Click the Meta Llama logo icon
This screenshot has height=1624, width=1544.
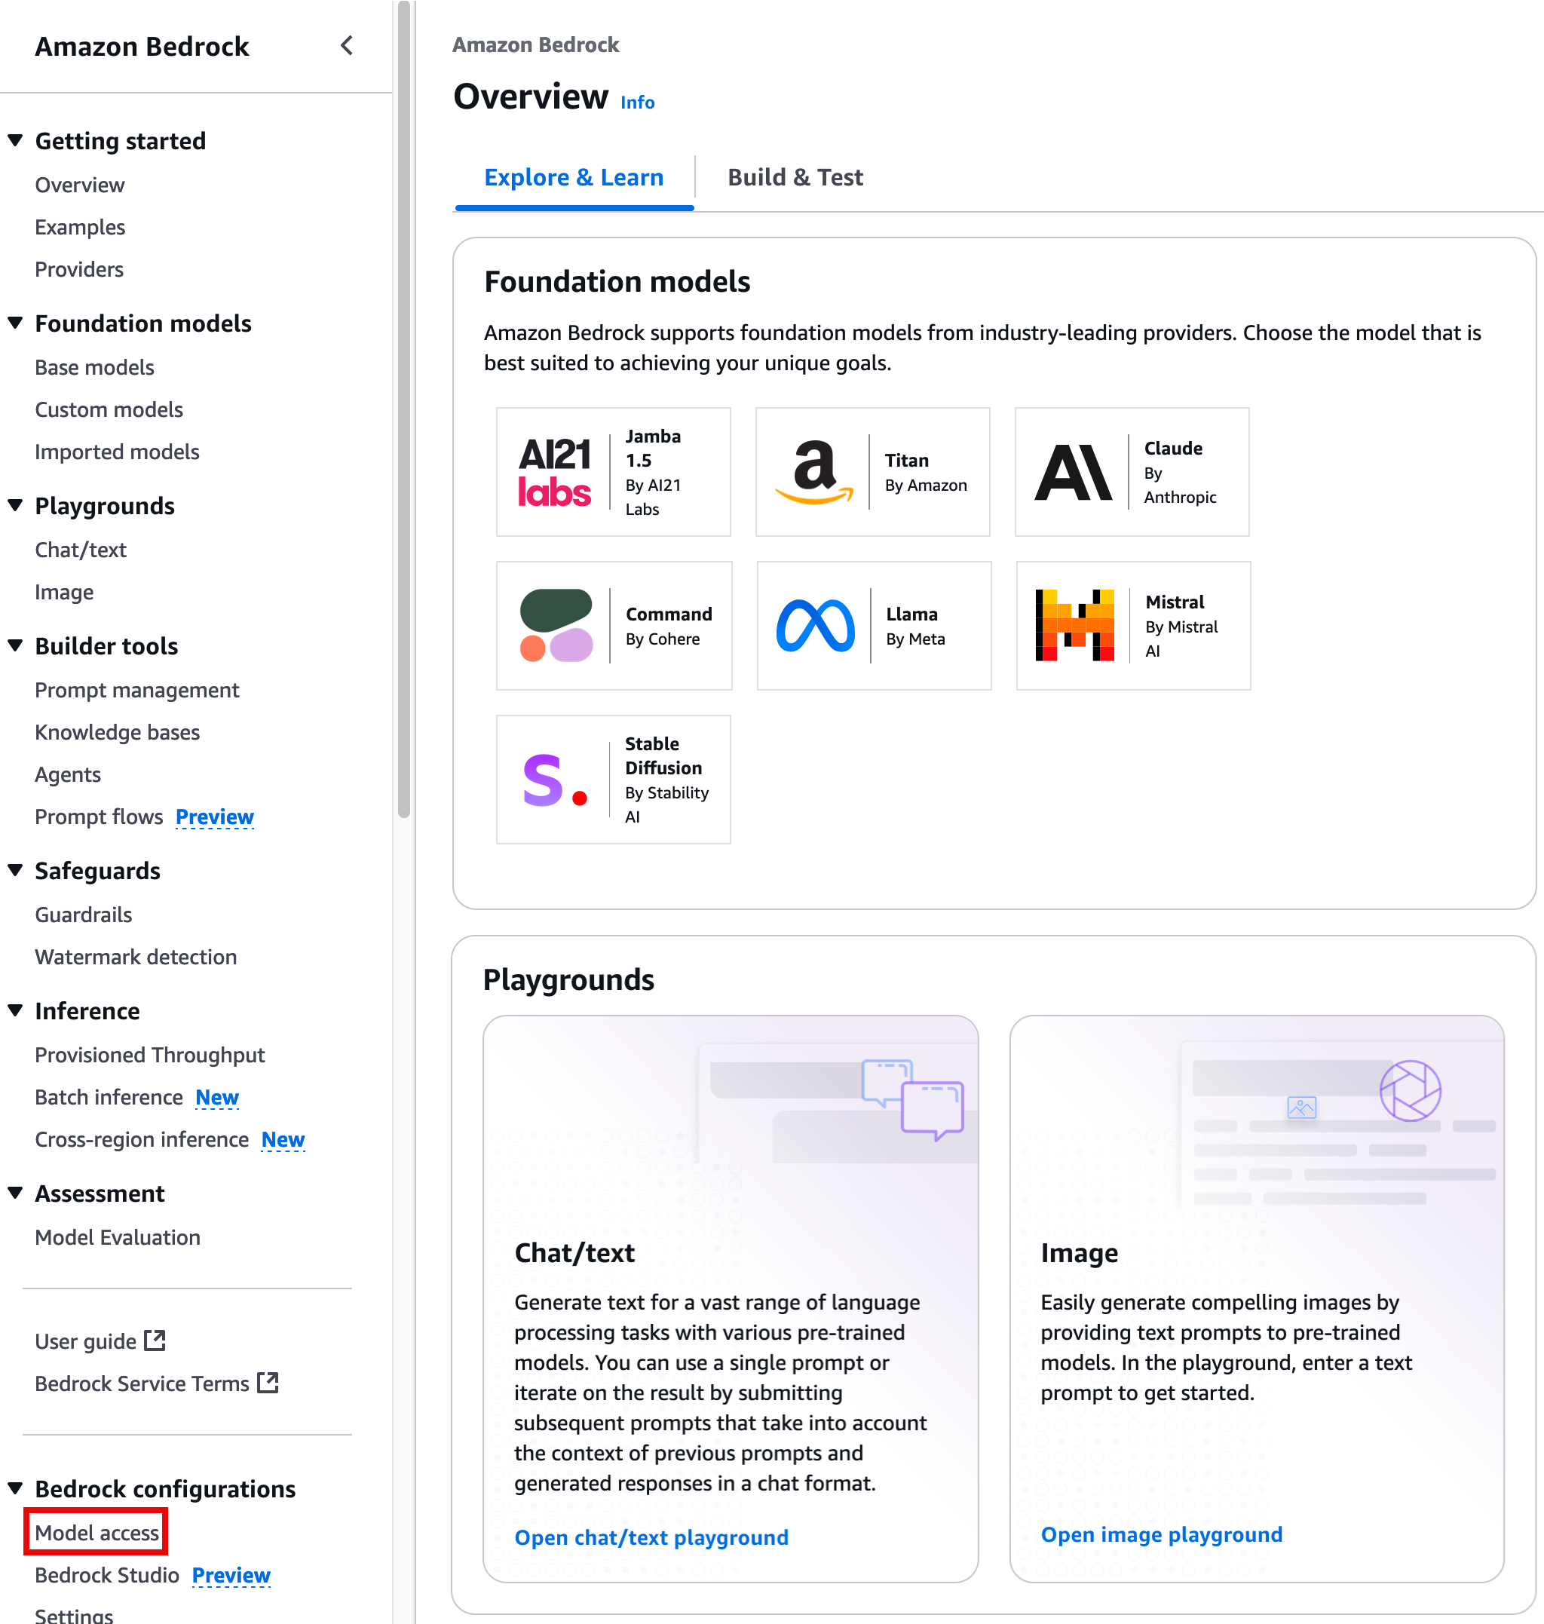(x=815, y=626)
